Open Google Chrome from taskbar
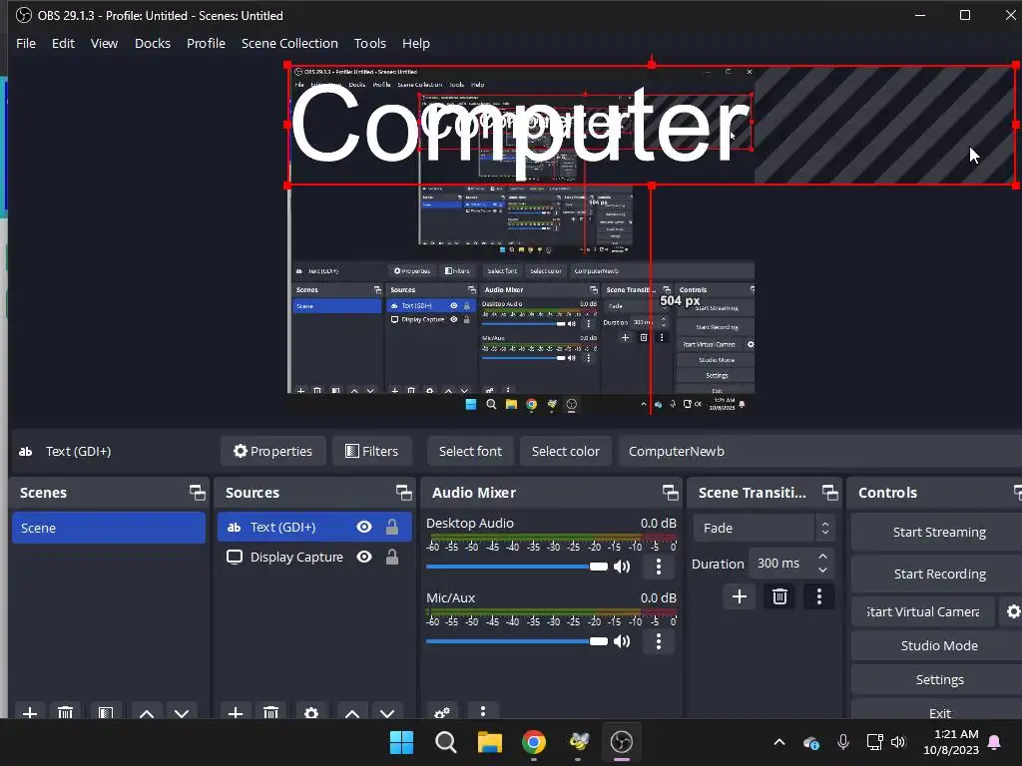The height and width of the screenshot is (766, 1022). (534, 742)
